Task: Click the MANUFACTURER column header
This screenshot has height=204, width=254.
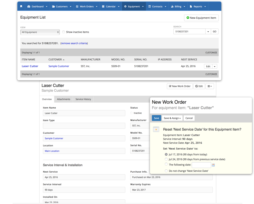Action: (x=91, y=59)
